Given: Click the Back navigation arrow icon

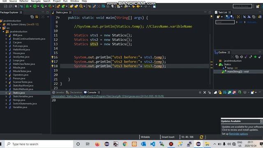Looking at the screenshot, I should click(x=138, y=7).
